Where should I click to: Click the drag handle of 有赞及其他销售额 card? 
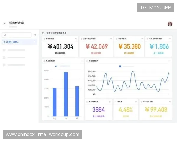[147, 39]
